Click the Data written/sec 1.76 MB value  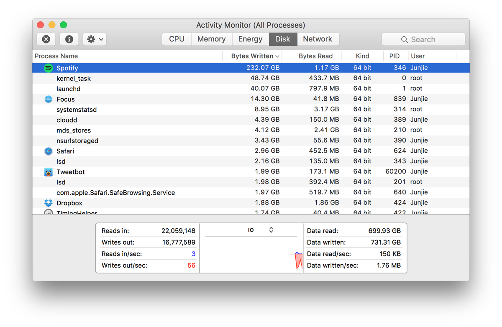pyautogui.click(x=389, y=266)
